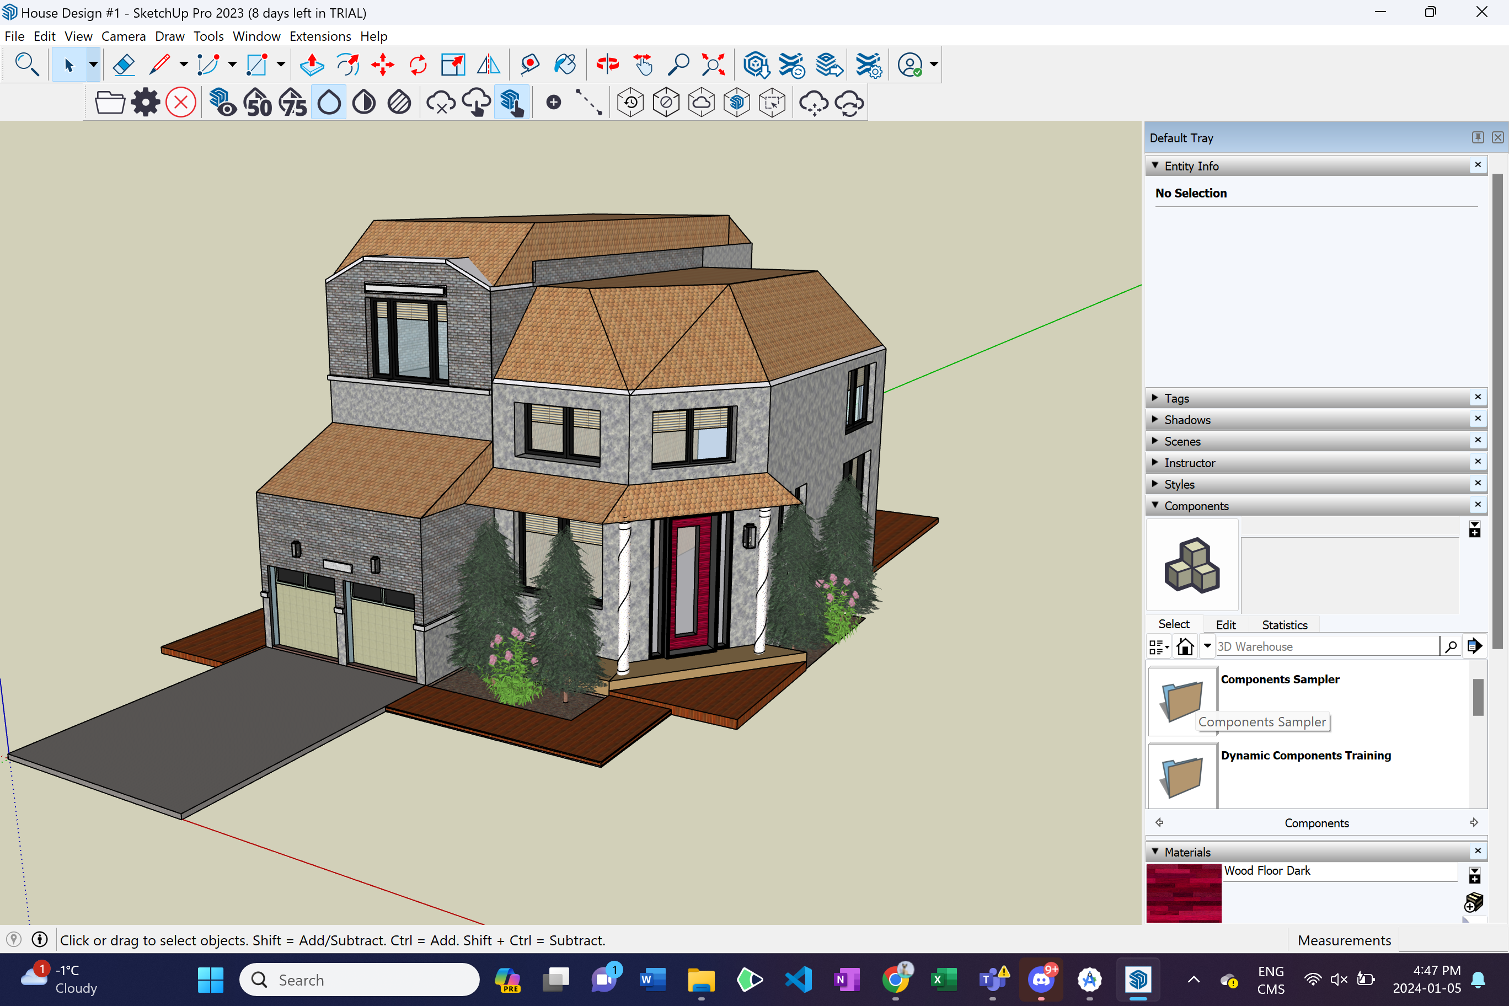The height and width of the screenshot is (1006, 1509).
Task: Select the Eraser tool
Action: [123, 64]
